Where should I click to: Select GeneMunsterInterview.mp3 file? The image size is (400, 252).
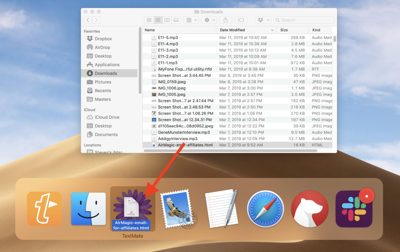click(238, 132)
